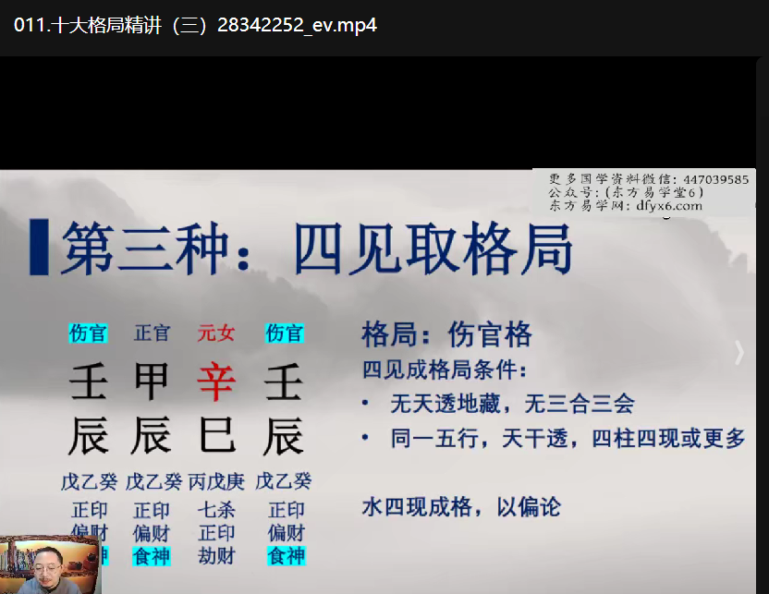Click the video file title text
This screenshot has height=594, width=769.
click(x=195, y=24)
